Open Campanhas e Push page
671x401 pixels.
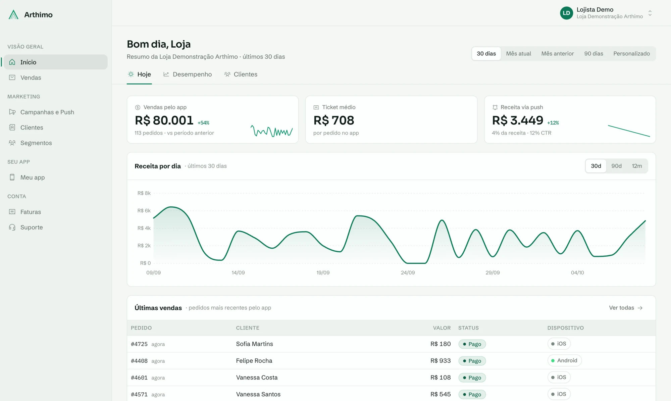pyautogui.click(x=56, y=112)
